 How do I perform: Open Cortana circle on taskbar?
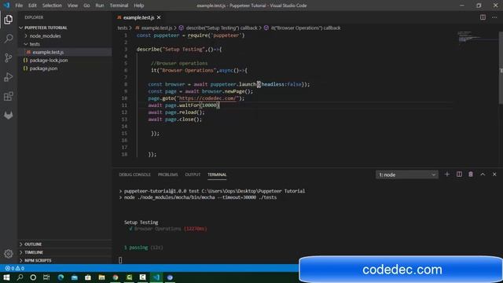(x=33, y=277)
